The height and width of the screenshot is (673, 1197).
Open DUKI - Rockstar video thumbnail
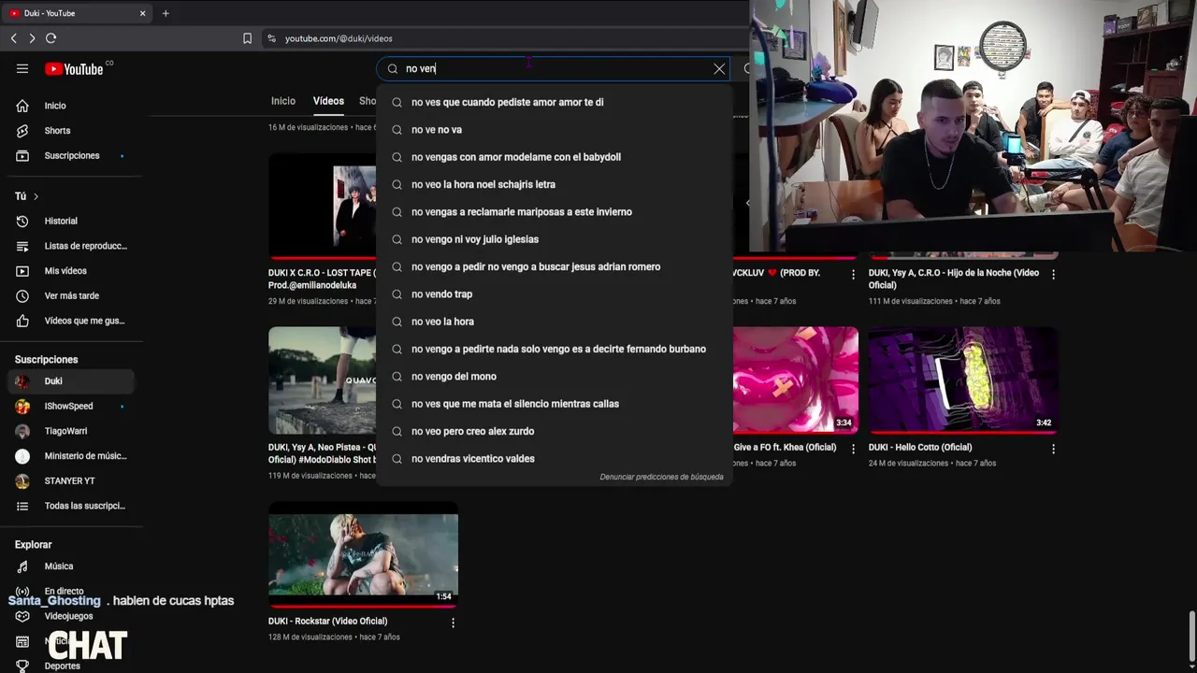pos(363,554)
